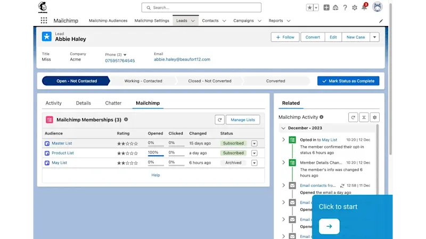Expand the Phone (2) dropdown

coord(125,55)
